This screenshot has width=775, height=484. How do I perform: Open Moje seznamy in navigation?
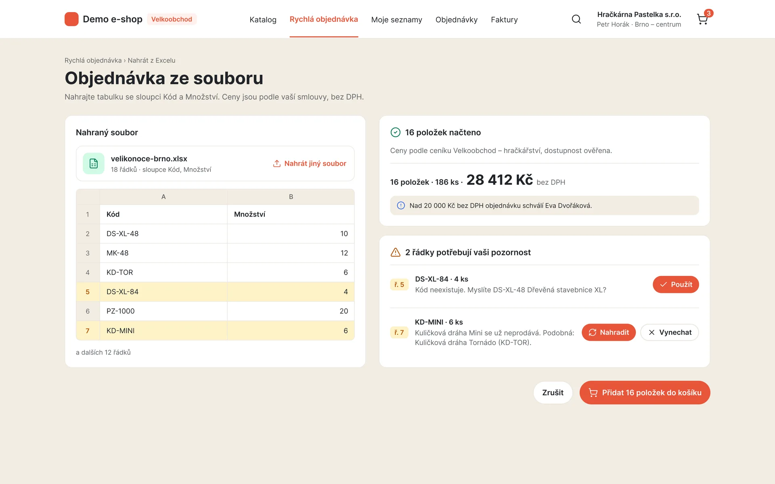coord(396,20)
